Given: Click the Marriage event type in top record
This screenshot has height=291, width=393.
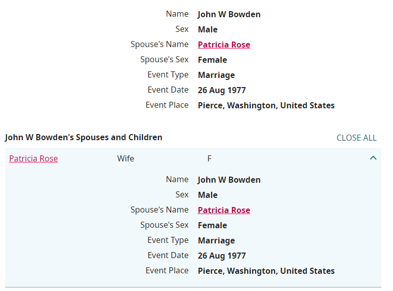Looking at the screenshot, I should tap(216, 75).
